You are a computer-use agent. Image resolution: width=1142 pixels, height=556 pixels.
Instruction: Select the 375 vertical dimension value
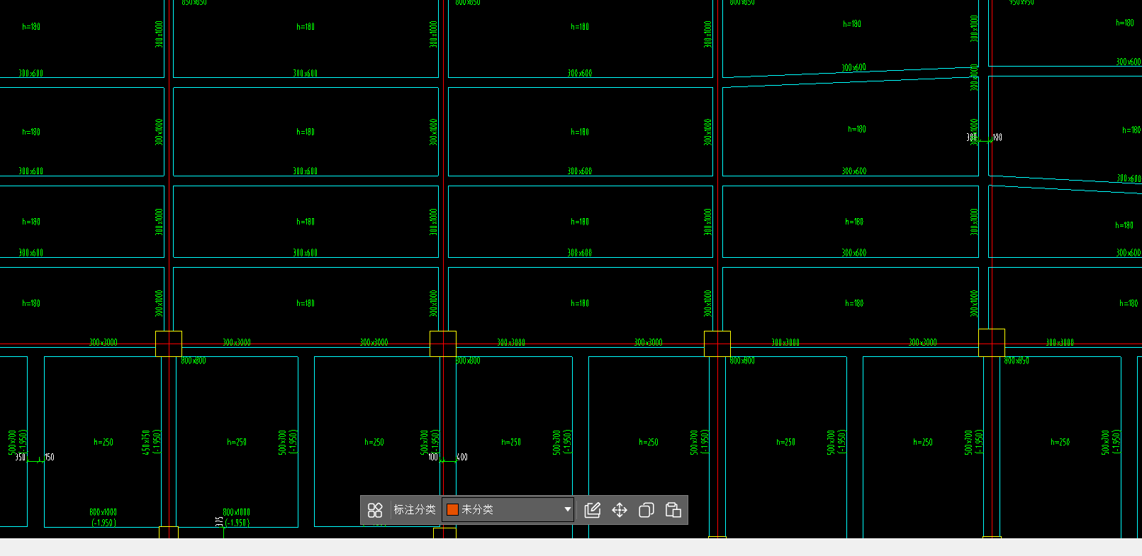[219, 521]
